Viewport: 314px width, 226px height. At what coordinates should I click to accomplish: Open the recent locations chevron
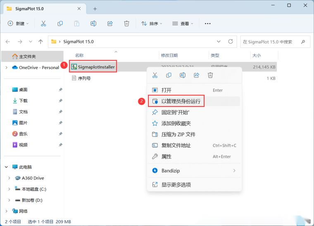point(31,42)
